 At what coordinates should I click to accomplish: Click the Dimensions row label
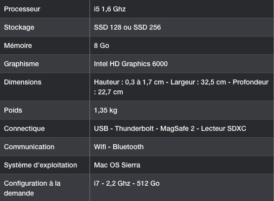pos(23,82)
